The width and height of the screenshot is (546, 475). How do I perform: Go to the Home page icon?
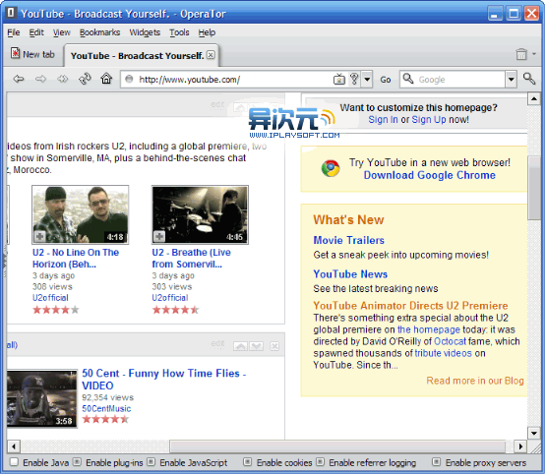click(x=106, y=79)
